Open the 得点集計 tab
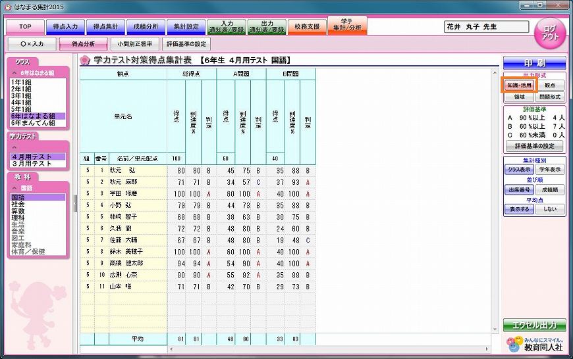 pyautogui.click(x=105, y=27)
